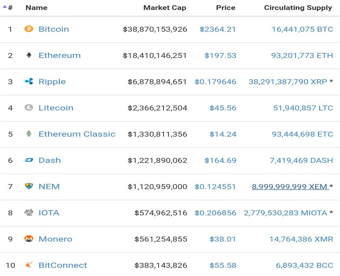Image resolution: width=340 pixels, height=276 pixels.
Task: Sort by the Market Cap header
Action: coord(165,7)
